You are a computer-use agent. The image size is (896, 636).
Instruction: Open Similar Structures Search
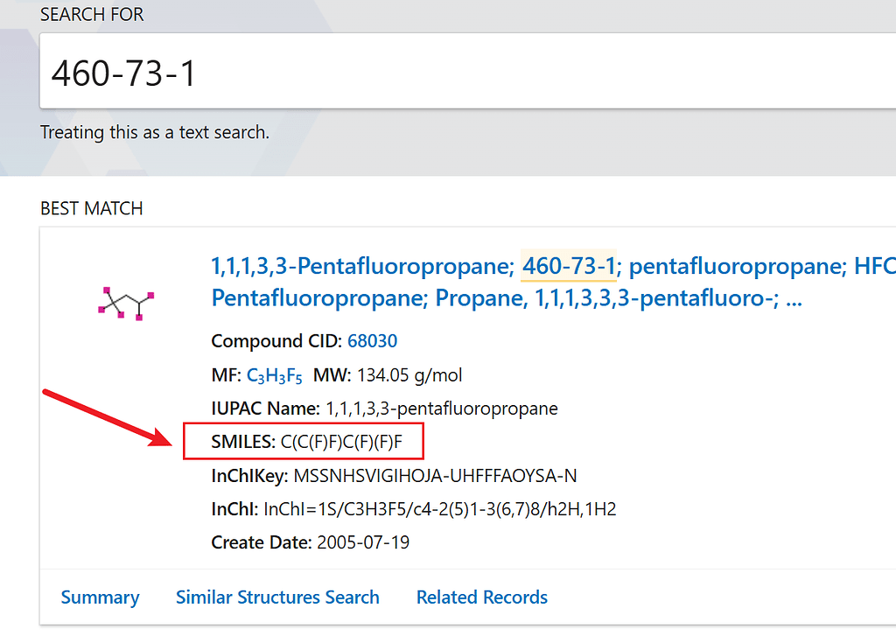[x=277, y=598]
